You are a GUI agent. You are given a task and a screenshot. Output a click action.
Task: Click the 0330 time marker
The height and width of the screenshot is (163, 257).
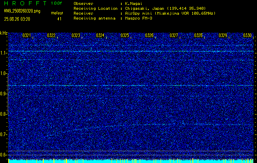[x=247, y=35]
